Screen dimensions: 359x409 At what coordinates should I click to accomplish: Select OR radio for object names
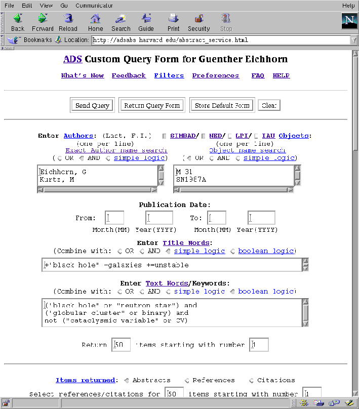coord(189,158)
